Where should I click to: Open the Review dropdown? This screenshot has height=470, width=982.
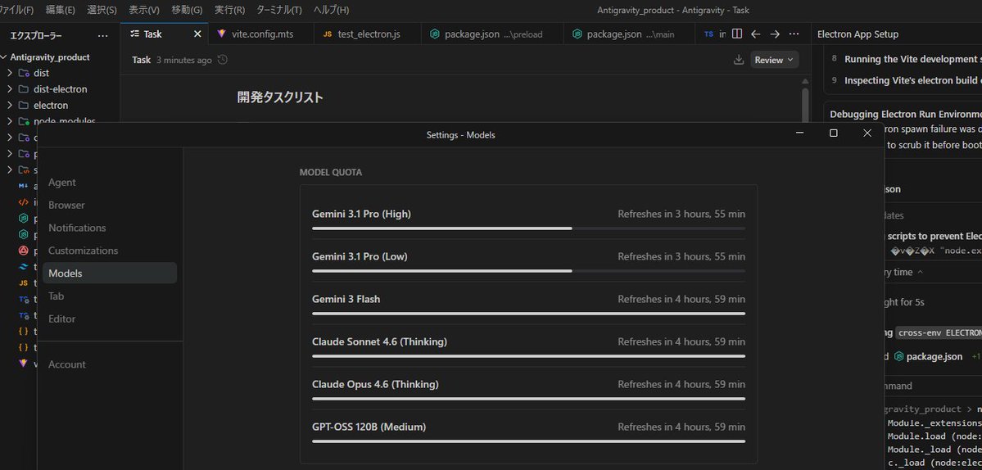[x=773, y=60]
